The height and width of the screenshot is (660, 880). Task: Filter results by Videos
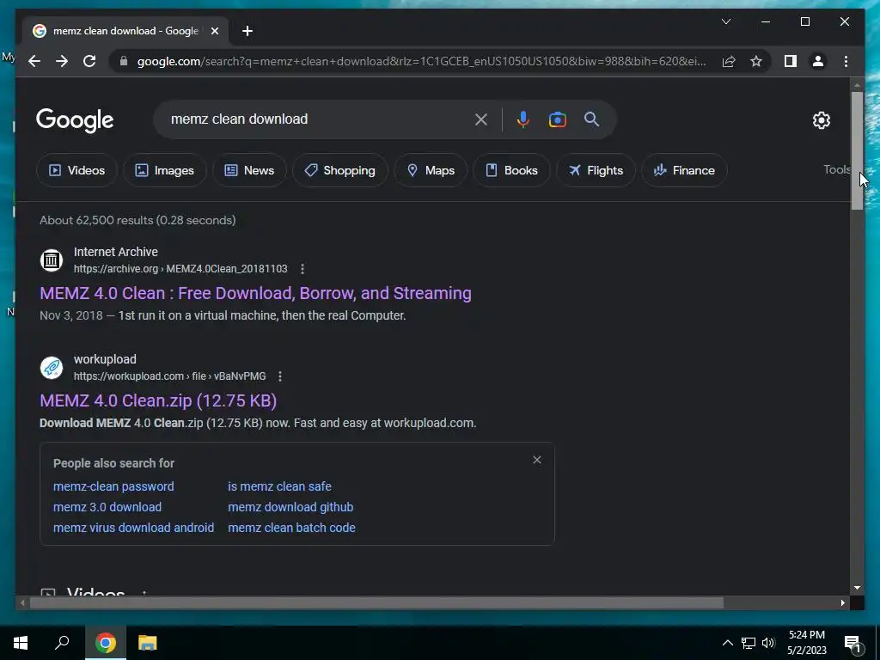tap(76, 170)
